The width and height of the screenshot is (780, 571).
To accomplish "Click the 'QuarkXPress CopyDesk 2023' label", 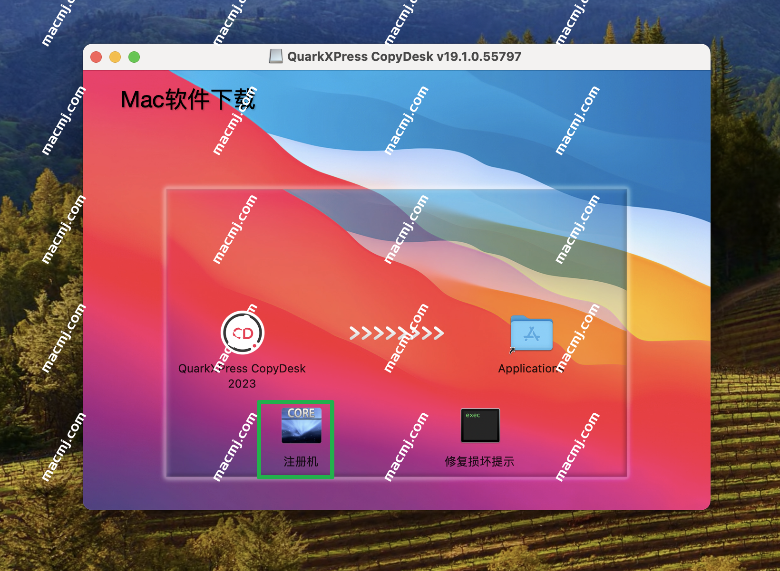I will coord(242,376).
